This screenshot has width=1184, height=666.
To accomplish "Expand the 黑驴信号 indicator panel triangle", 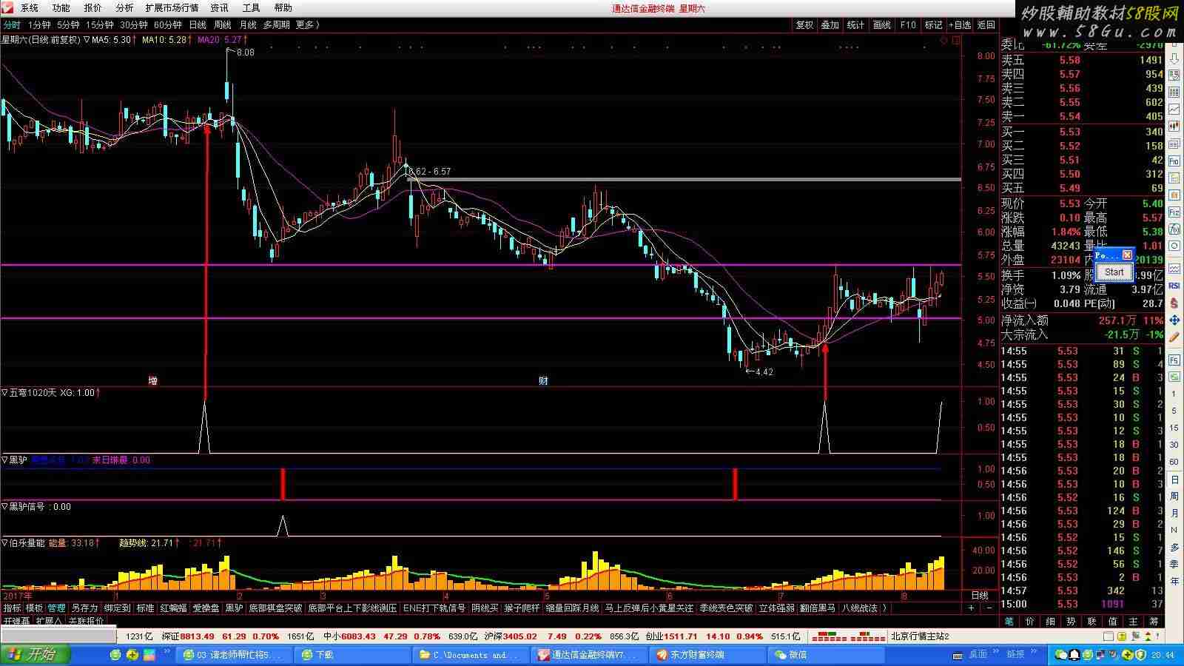I will (x=4, y=507).
